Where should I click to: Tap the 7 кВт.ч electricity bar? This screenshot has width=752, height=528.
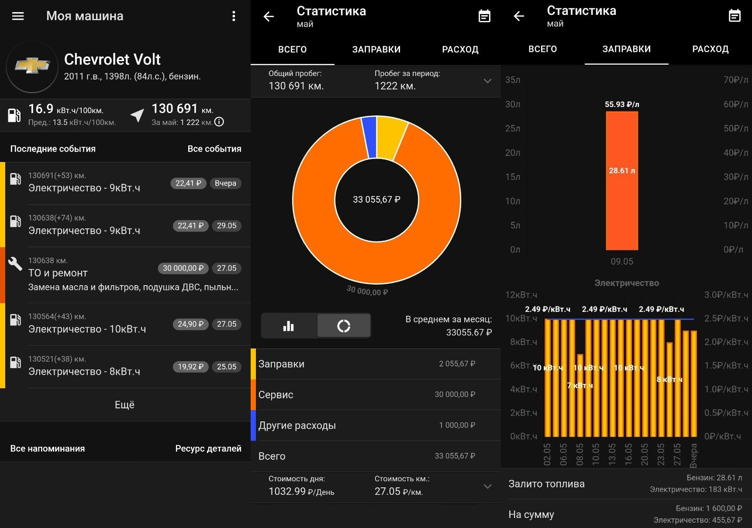pos(580,395)
